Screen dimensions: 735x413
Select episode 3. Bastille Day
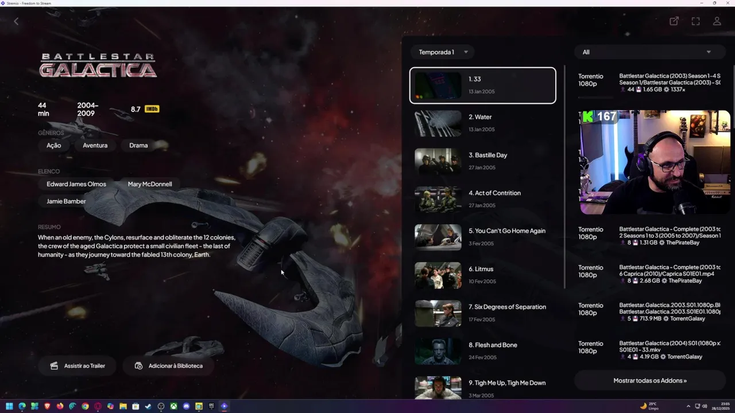[x=482, y=161]
